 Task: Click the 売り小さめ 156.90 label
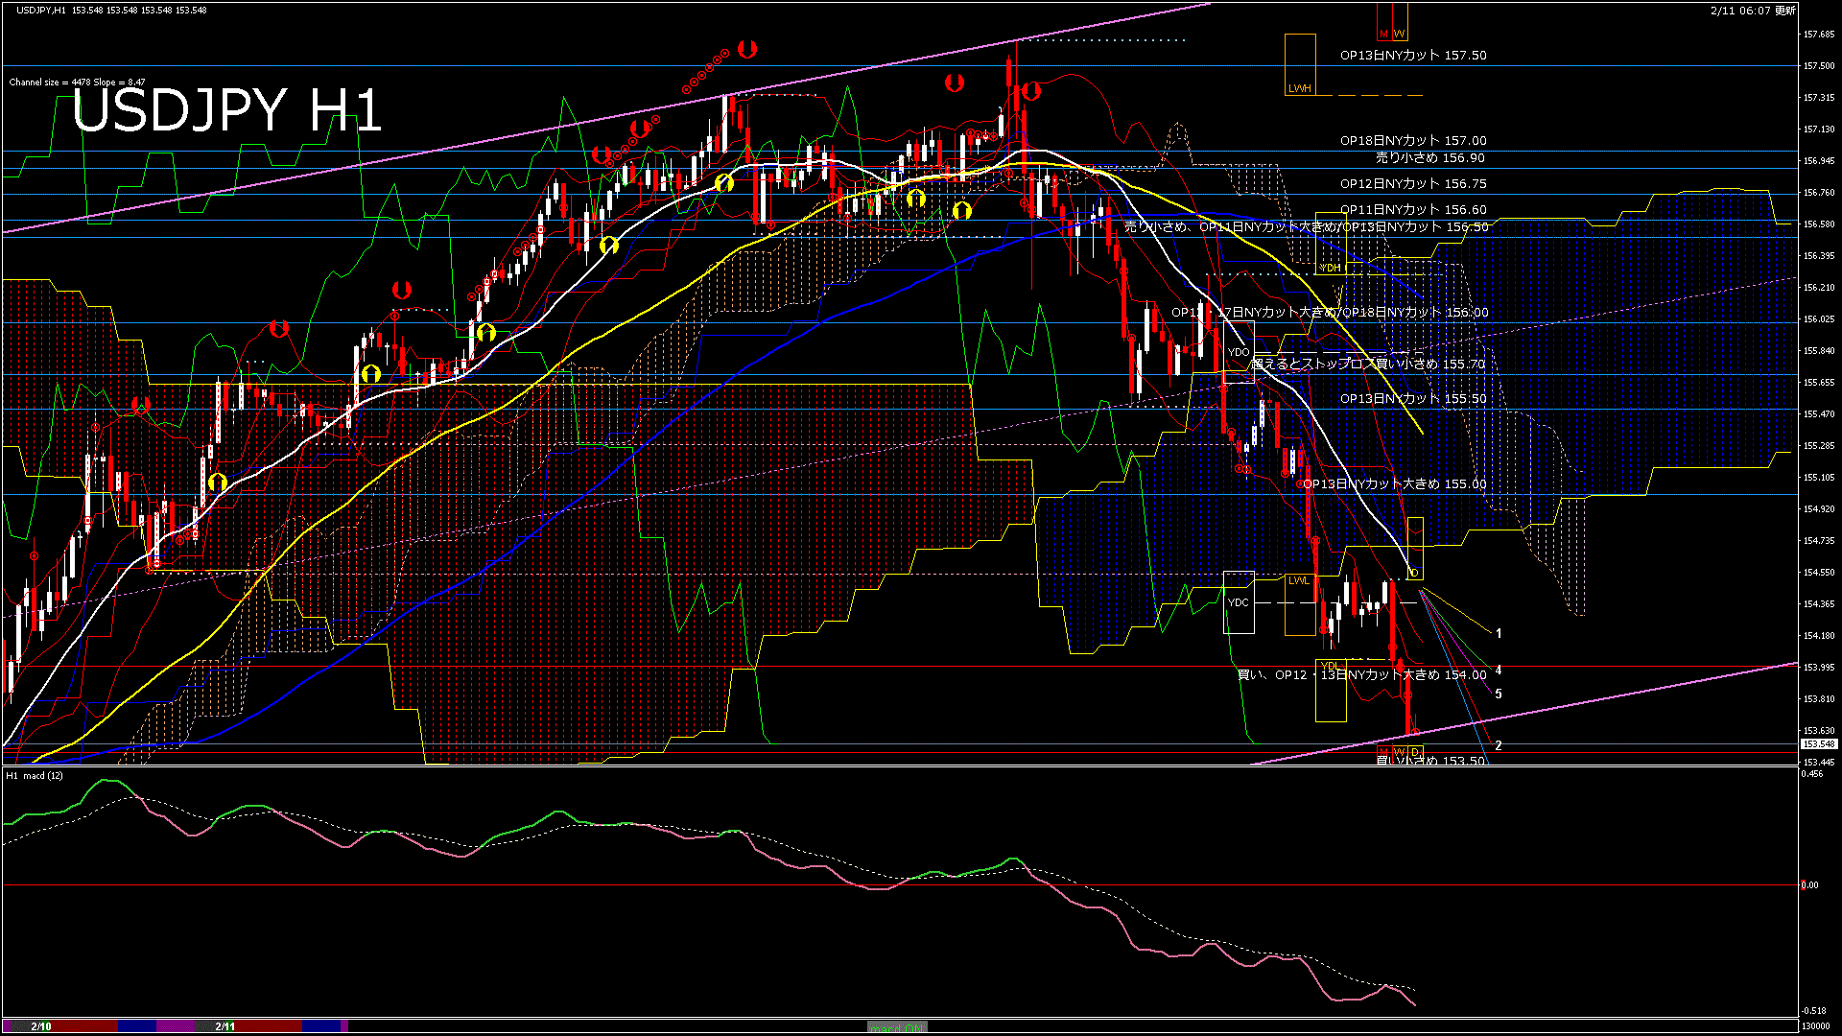coord(1429,158)
